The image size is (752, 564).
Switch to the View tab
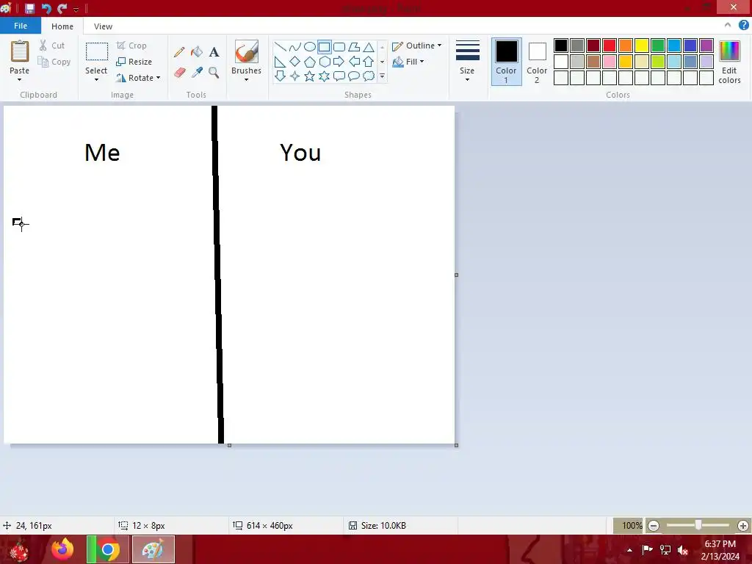(x=103, y=26)
